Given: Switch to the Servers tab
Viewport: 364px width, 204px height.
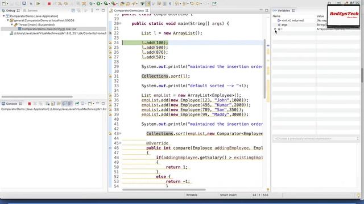Looking at the screenshot, I should (x=30, y=11).
